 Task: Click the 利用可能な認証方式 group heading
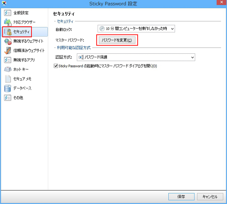pyautogui.click(x=74, y=48)
